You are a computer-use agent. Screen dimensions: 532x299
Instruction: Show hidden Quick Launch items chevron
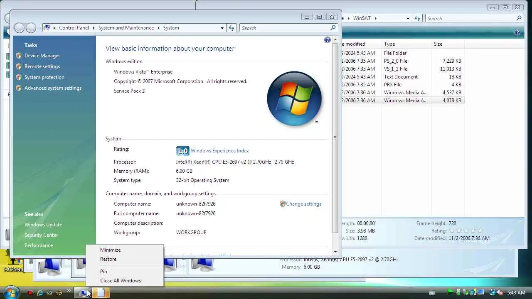coord(69,292)
